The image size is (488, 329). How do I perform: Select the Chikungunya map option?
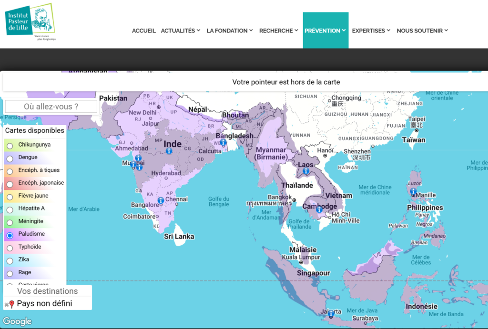coord(10,146)
